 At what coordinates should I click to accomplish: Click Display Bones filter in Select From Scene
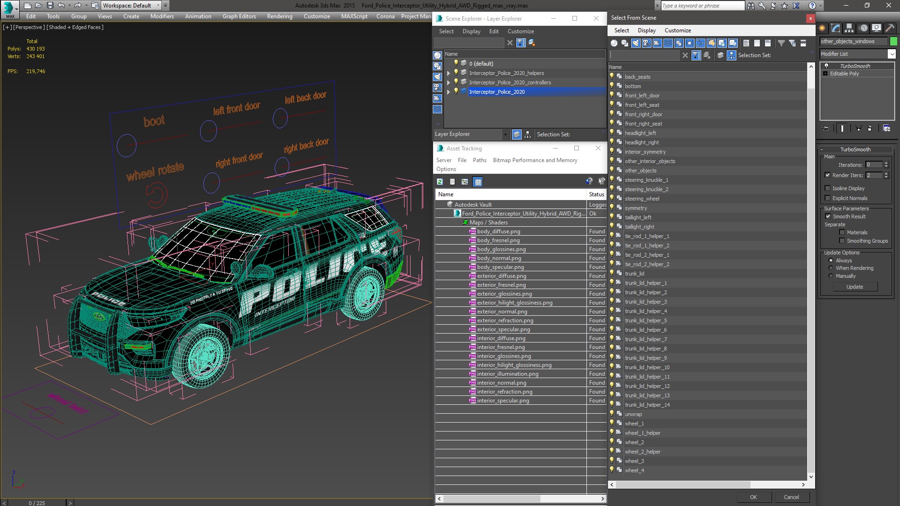tap(700, 43)
